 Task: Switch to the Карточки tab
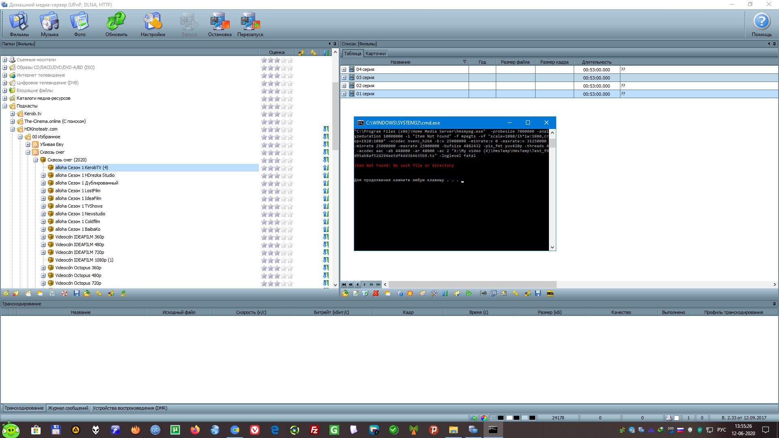(x=375, y=54)
